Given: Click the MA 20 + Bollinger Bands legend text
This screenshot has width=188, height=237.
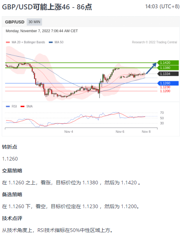Looking at the screenshot, I should click(28, 42).
